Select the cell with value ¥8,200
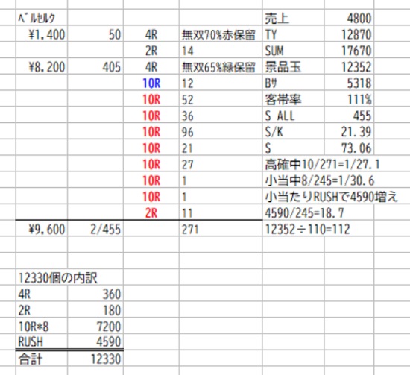The width and height of the screenshot is (410, 375). pyautogui.click(x=41, y=66)
